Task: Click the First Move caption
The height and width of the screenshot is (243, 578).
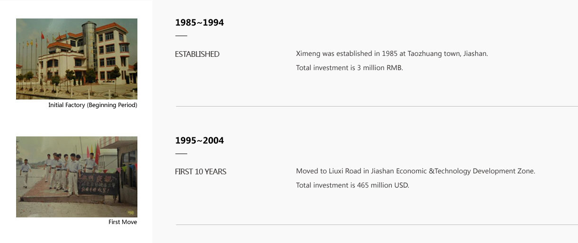Action: click(x=123, y=222)
